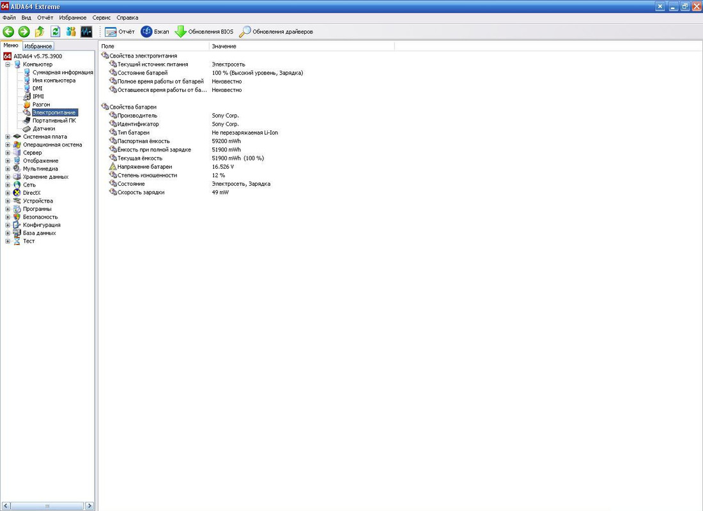Click the green Back arrow icon
The width and height of the screenshot is (703, 511).
[x=8, y=31]
